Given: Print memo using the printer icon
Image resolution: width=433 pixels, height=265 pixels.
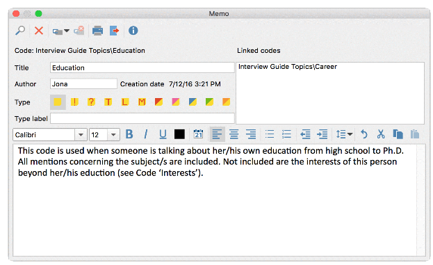Looking at the screenshot, I should [97, 31].
